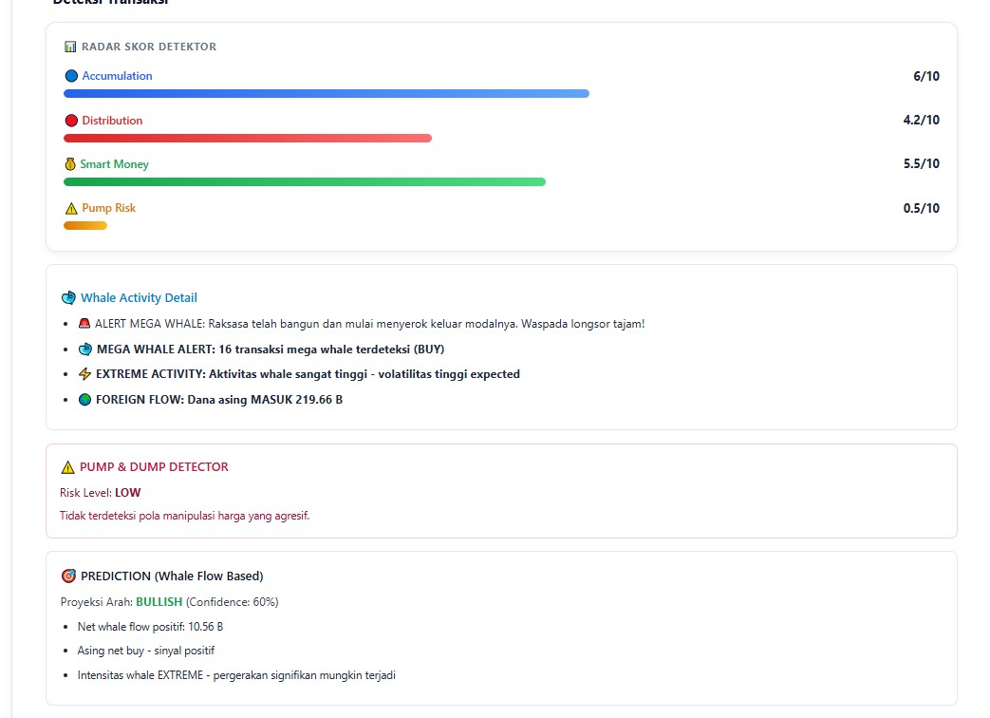Viewport: 990px width, 718px height.
Task: Select the Accumulation label
Action: [x=117, y=76]
